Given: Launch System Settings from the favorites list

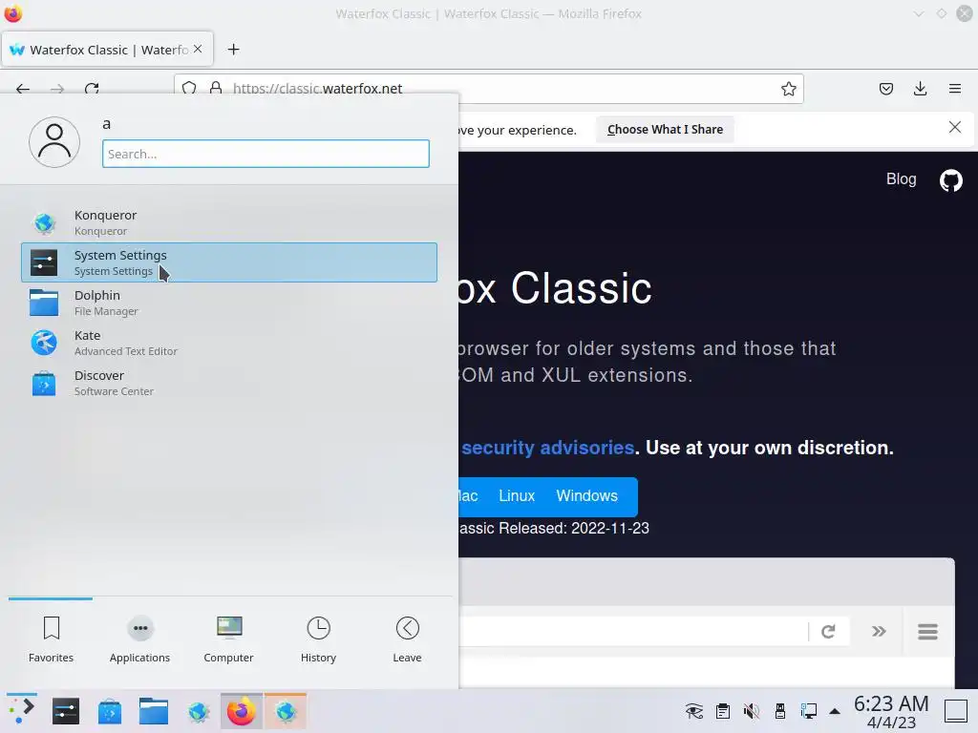Looking at the screenshot, I should (x=229, y=262).
